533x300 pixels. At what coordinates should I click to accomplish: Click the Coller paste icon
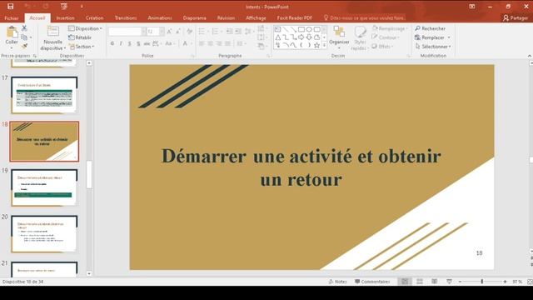[x=12, y=32]
